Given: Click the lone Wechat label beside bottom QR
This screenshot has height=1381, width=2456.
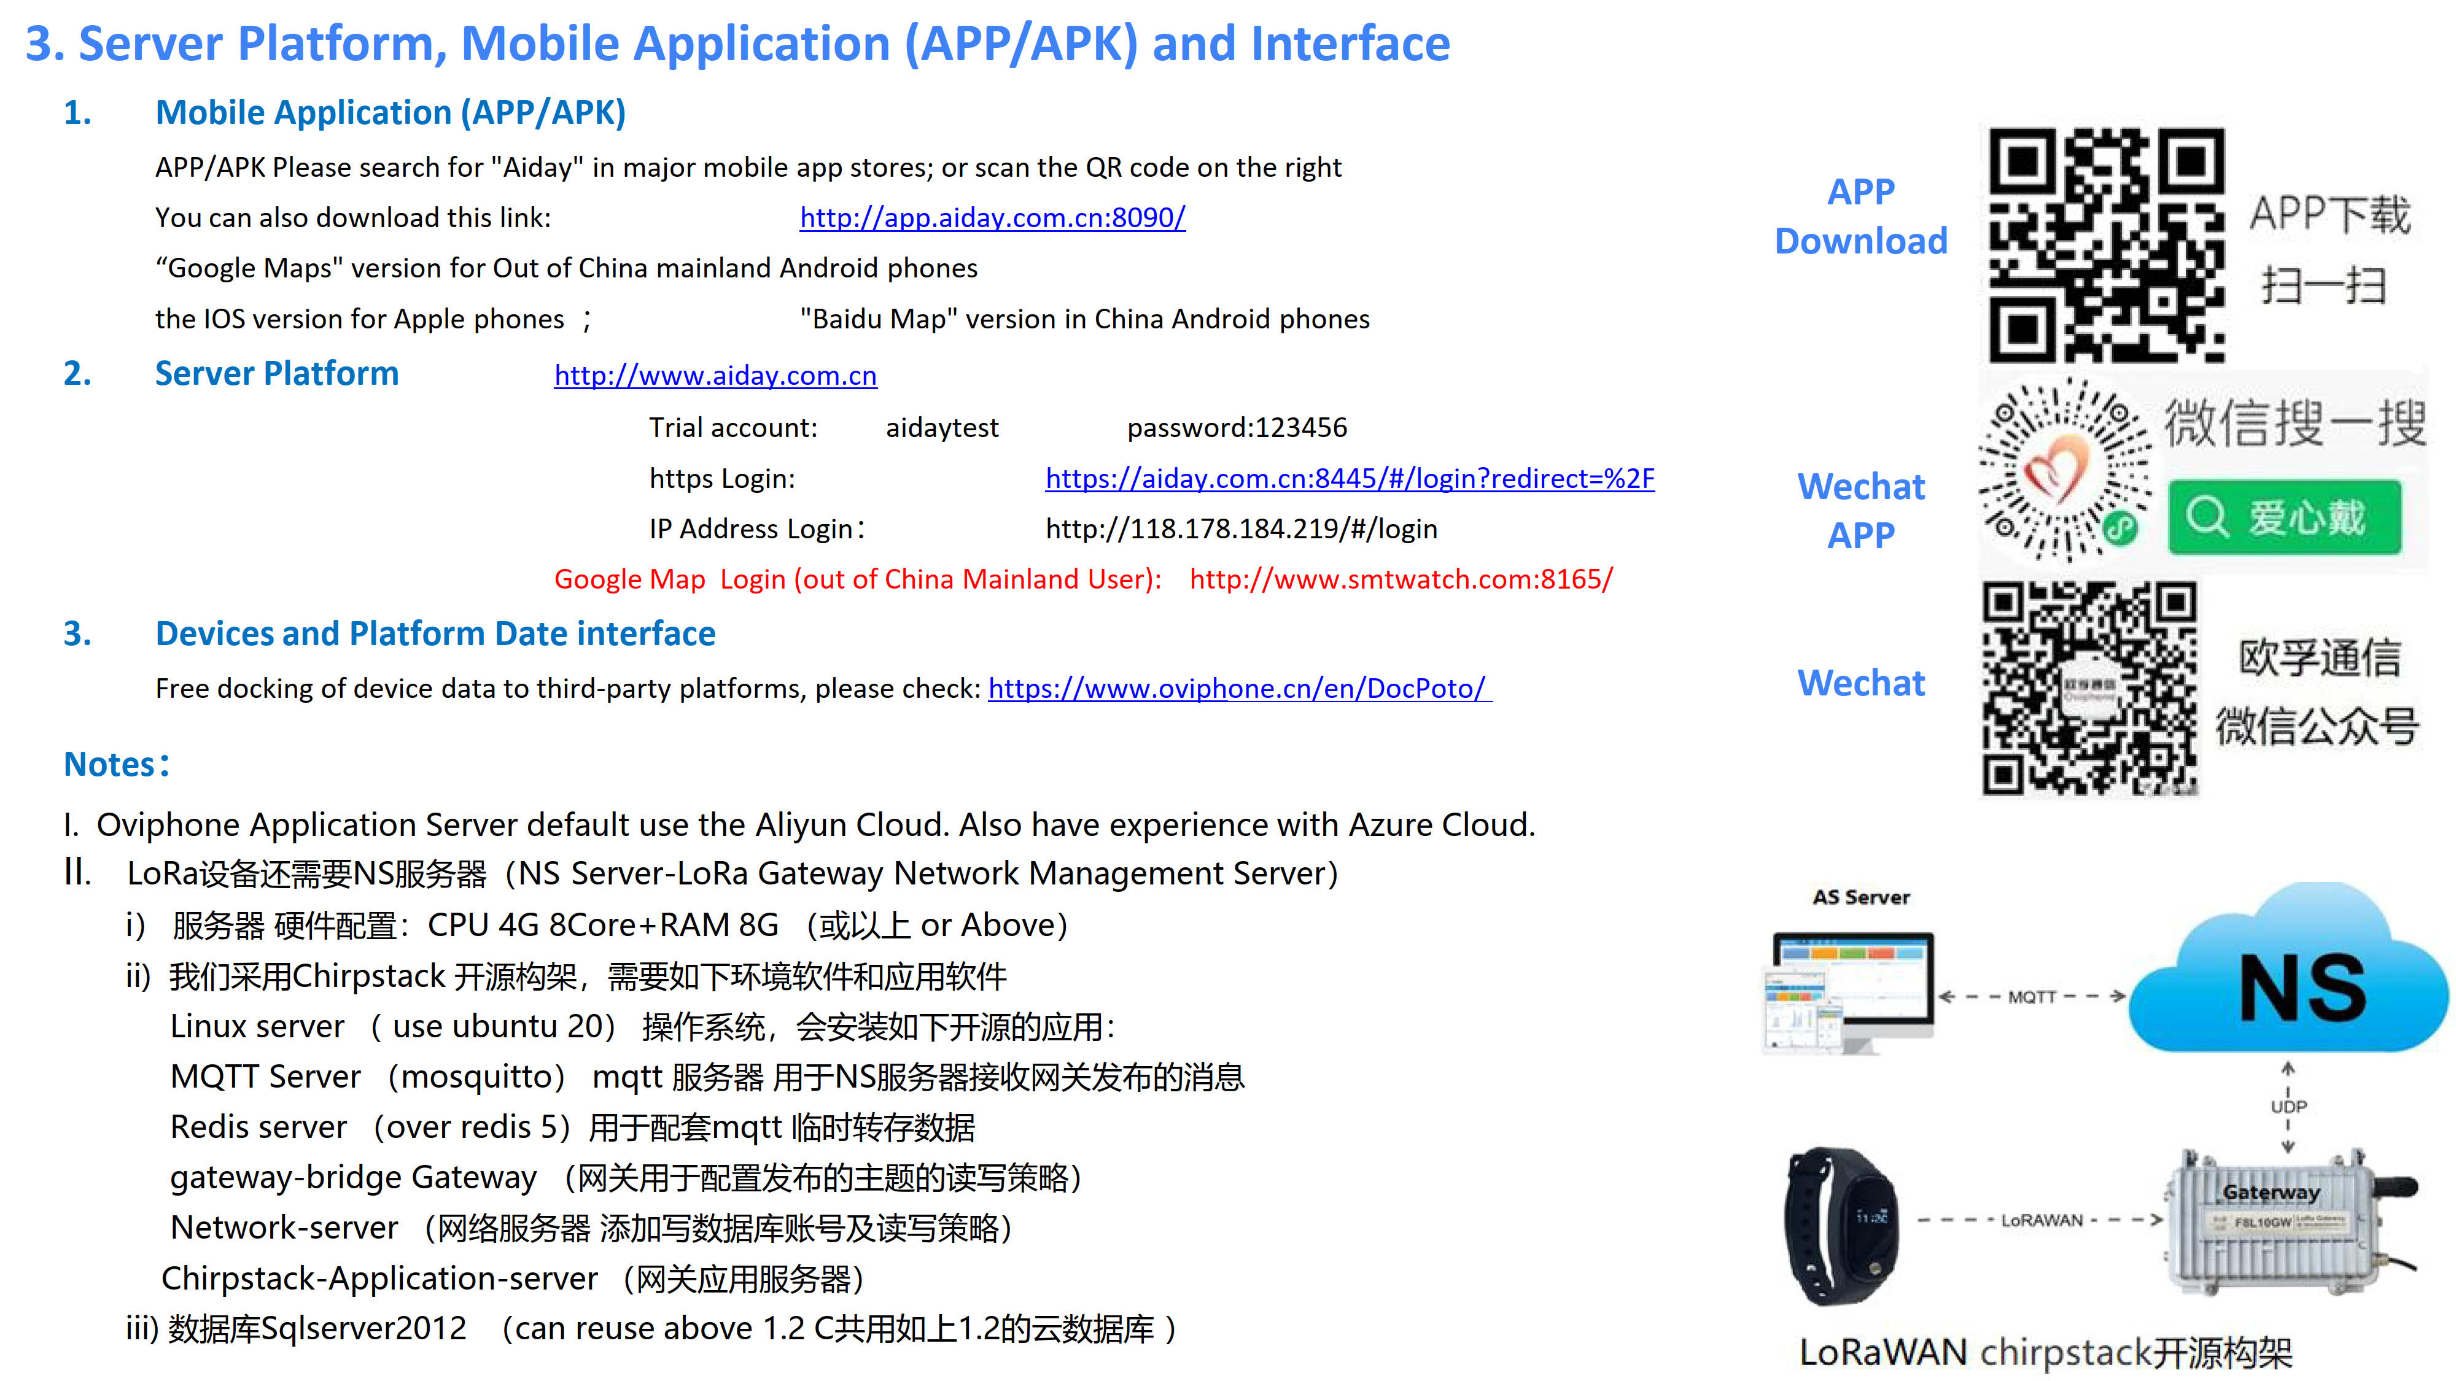Looking at the screenshot, I should [x=1861, y=683].
